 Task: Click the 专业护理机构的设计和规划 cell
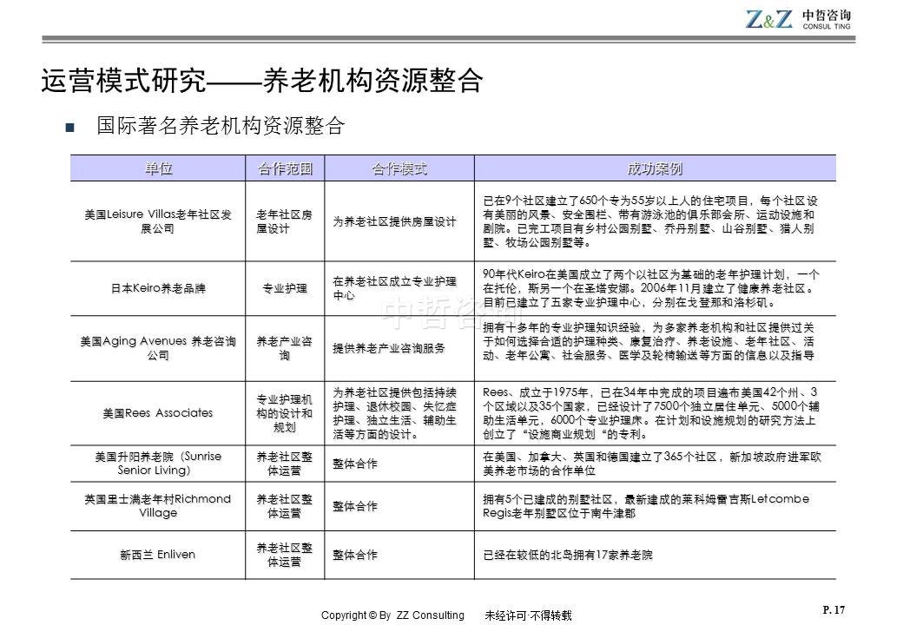click(285, 413)
